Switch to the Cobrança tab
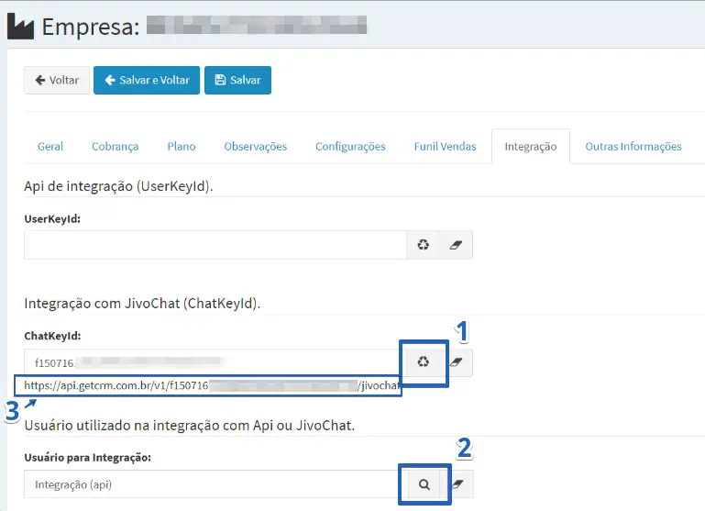Viewport: 705px width, 511px height. (x=116, y=146)
